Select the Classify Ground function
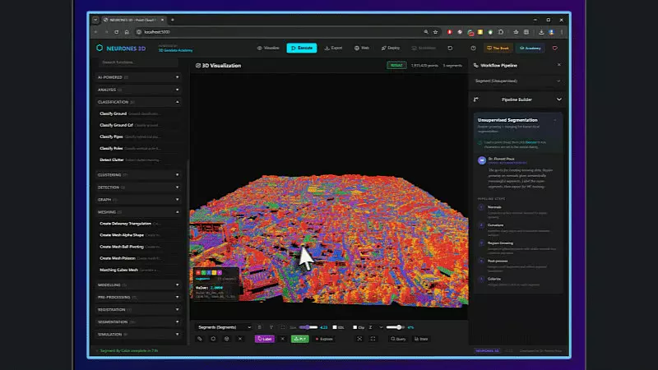658x370 pixels. click(x=138, y=113)
